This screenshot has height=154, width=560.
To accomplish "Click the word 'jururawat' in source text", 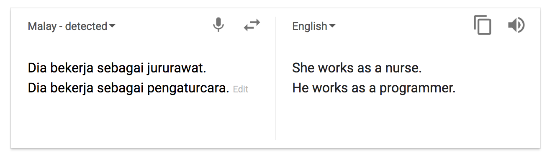I will pyautogui.click(x=175, y=68).
